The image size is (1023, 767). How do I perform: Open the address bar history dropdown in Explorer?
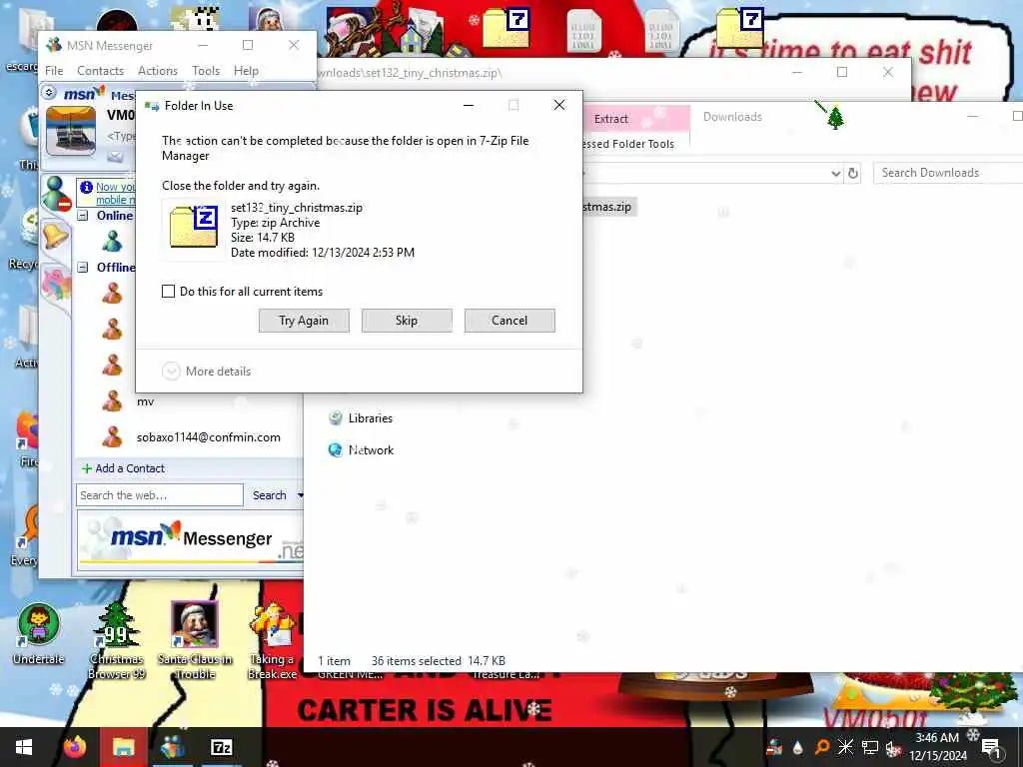[835, 173]
